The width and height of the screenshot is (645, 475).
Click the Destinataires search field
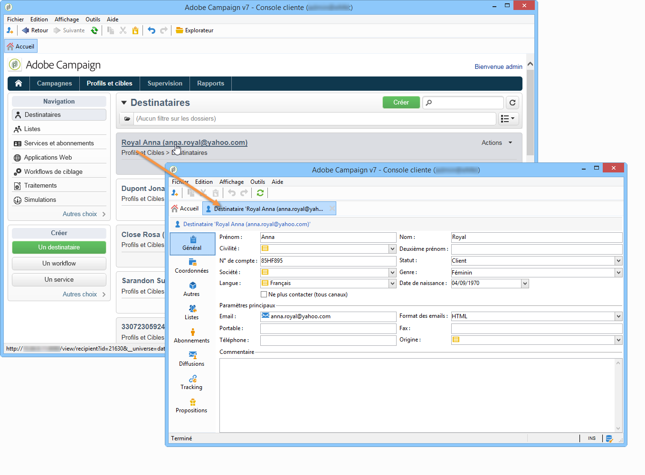463,103
